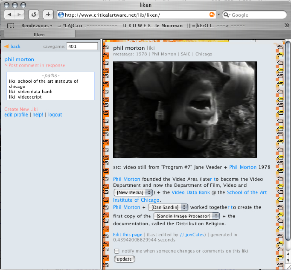Click the logout link
The image size is (291, 270).
(x=55, y=115)
